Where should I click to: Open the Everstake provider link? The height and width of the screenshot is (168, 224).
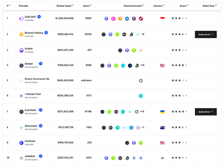(x=31, y=110)
